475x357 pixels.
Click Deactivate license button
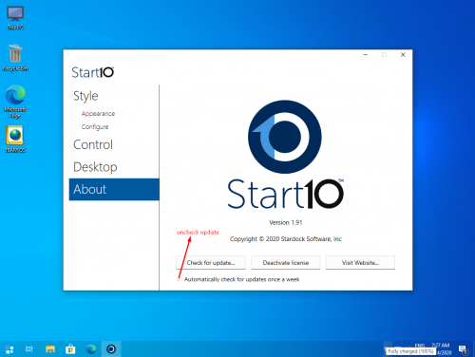click(x=286, y=263)
